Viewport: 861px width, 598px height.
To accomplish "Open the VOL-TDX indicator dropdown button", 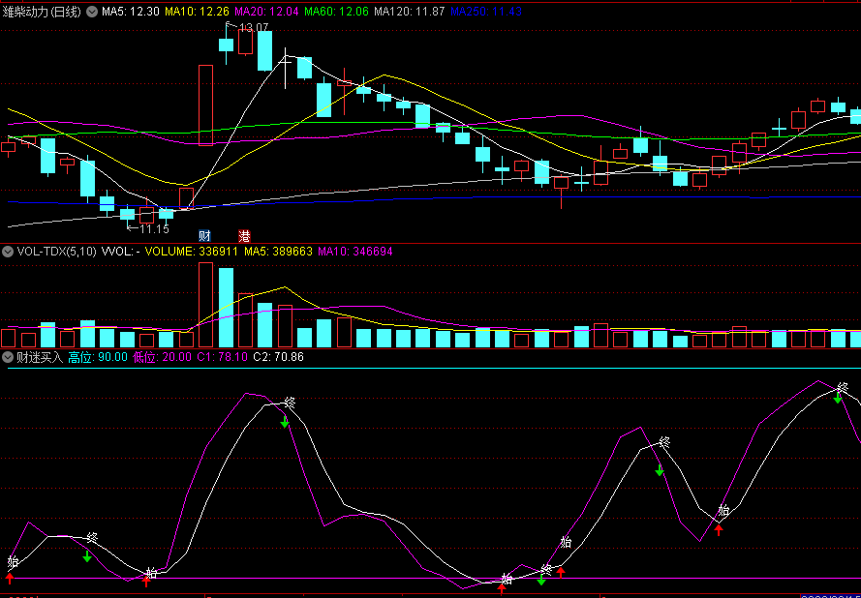I will [x=8, y=252].
